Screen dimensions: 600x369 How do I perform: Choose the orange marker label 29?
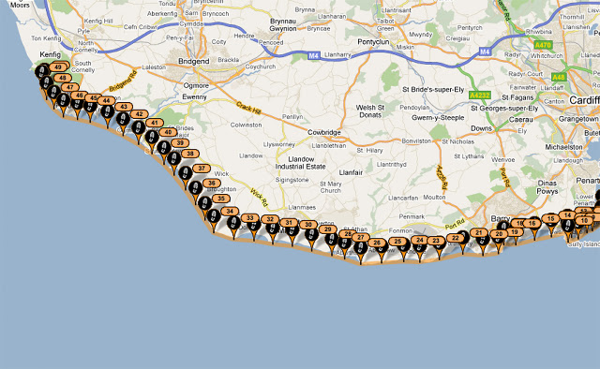click(x=327, y=229)
